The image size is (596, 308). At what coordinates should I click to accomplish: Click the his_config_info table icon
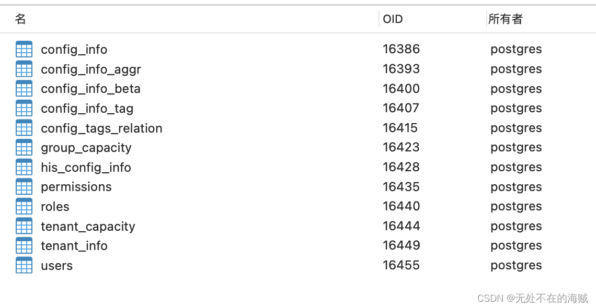[x=24, y=167]
